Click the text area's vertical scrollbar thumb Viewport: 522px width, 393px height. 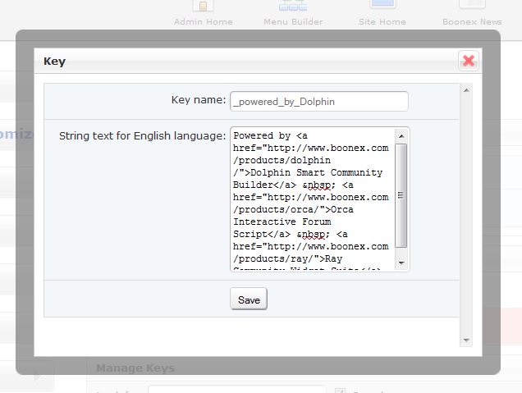point(401,195)
